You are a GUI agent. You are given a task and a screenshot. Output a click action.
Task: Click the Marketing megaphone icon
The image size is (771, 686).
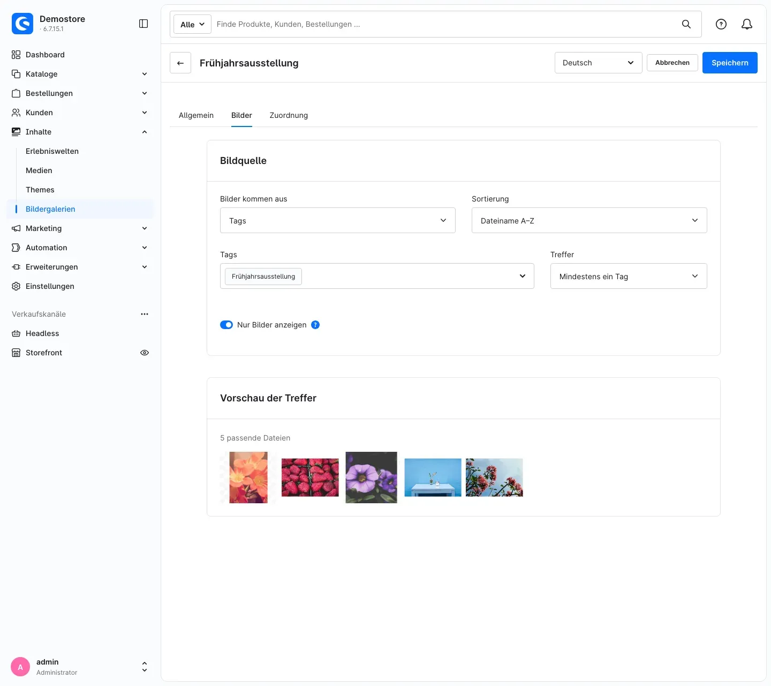(x=16, y=228)
